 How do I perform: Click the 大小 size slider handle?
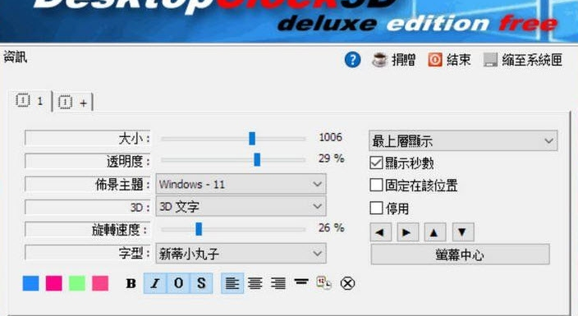pos(252,139)
